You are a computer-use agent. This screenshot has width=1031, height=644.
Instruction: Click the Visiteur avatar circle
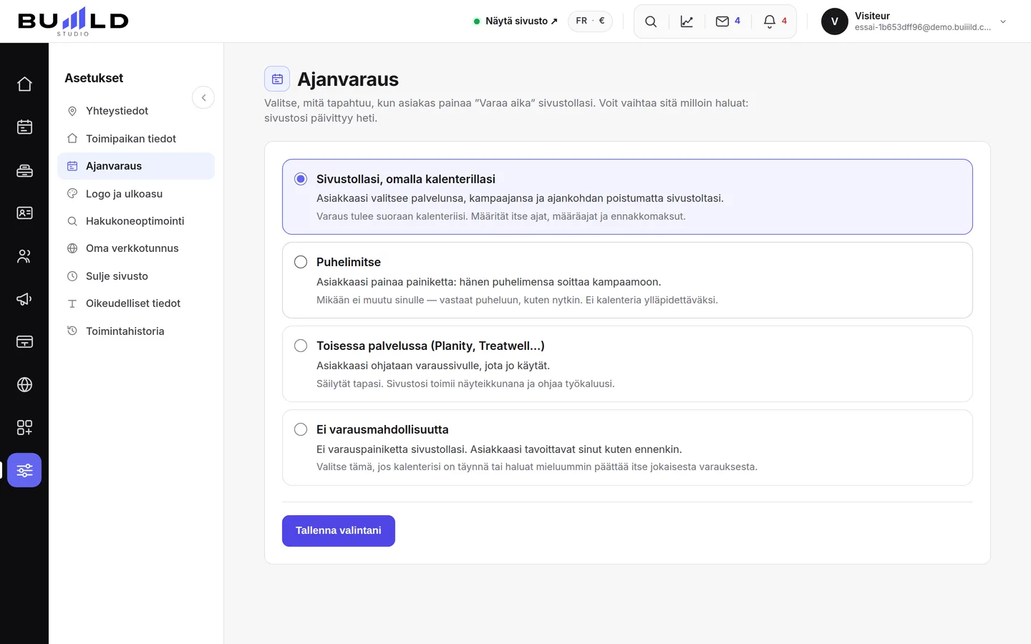(835, 21)
